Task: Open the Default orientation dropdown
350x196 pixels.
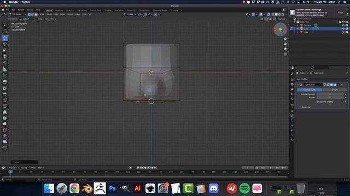Action: click(27, 19)
